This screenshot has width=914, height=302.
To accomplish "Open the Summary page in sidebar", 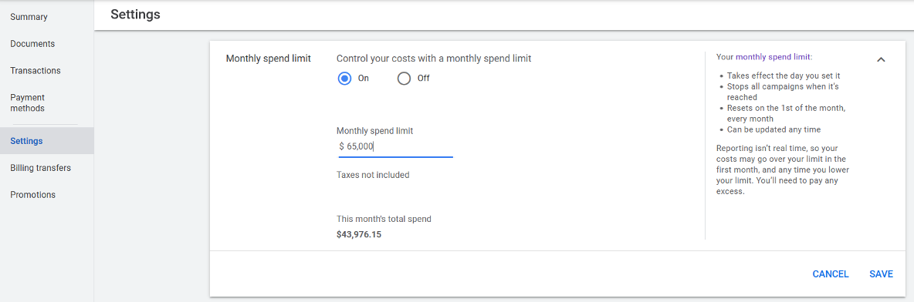I will point(29,17).
